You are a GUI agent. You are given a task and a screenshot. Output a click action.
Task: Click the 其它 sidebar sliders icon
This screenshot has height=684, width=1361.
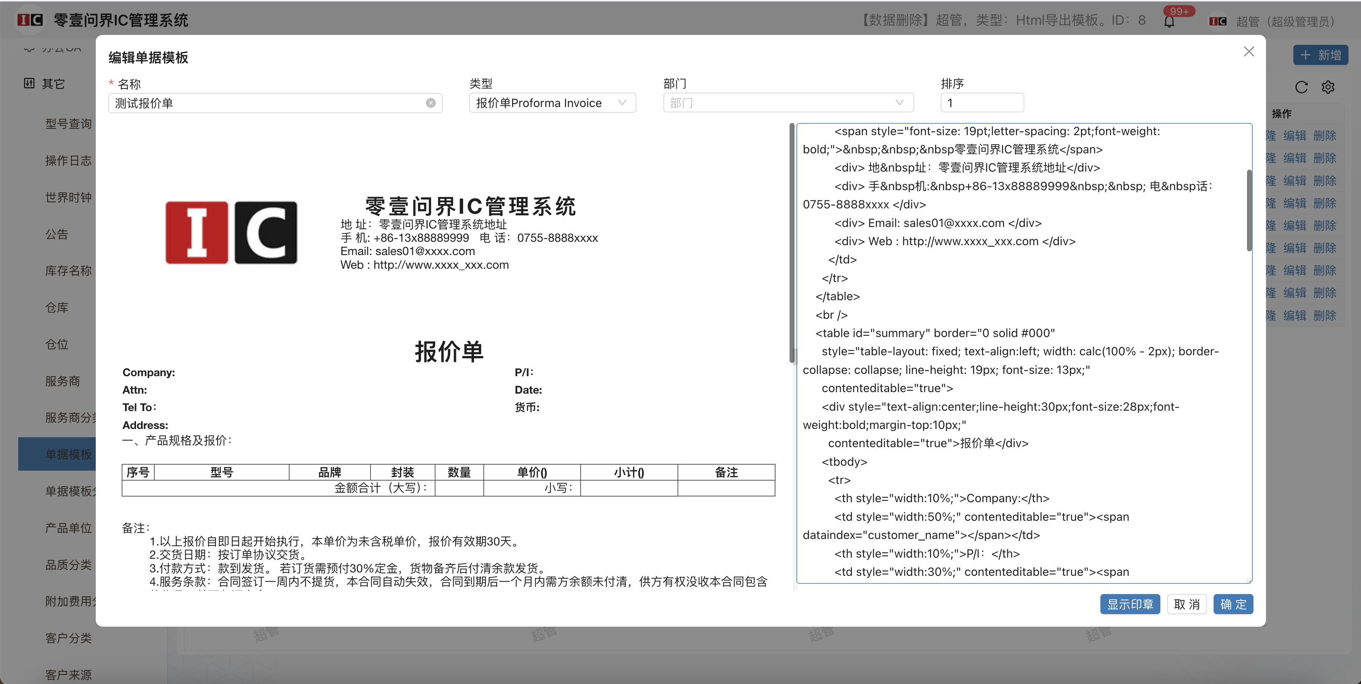[29, 84]
